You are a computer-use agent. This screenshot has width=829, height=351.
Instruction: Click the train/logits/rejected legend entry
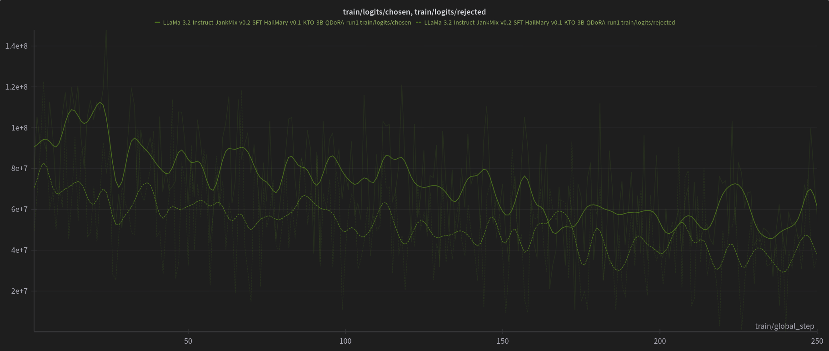pos(545,22)
